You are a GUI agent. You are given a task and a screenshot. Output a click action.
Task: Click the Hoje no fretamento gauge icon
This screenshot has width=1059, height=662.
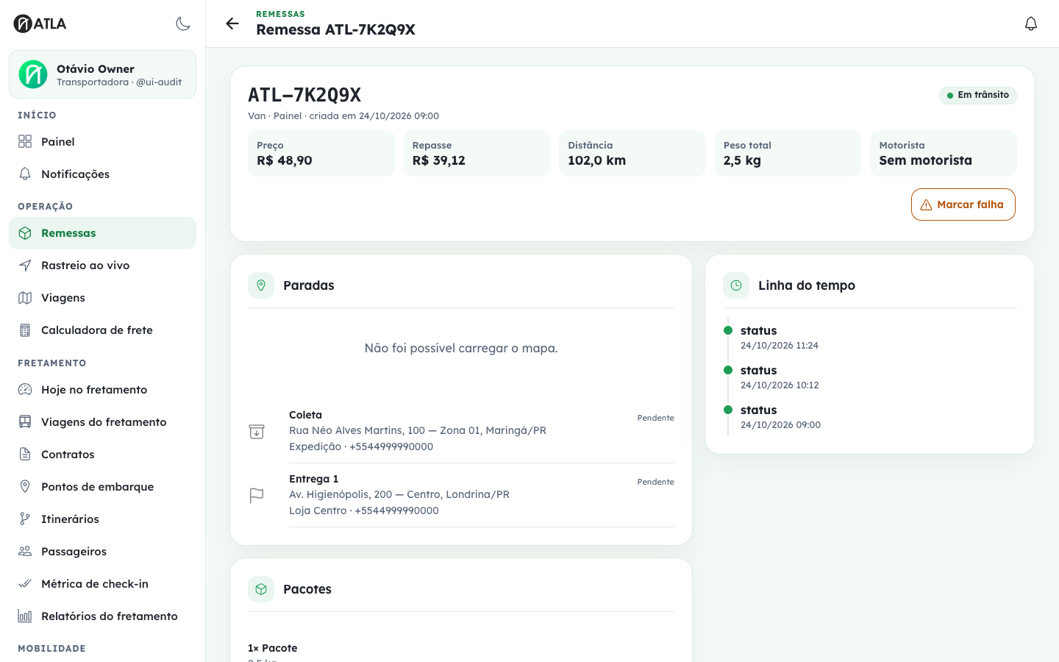(25, 390)
